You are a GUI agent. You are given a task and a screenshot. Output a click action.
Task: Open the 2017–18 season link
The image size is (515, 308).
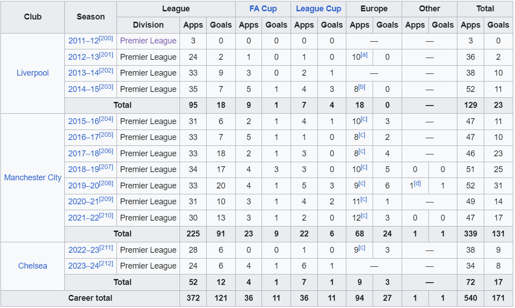(83, 154)
